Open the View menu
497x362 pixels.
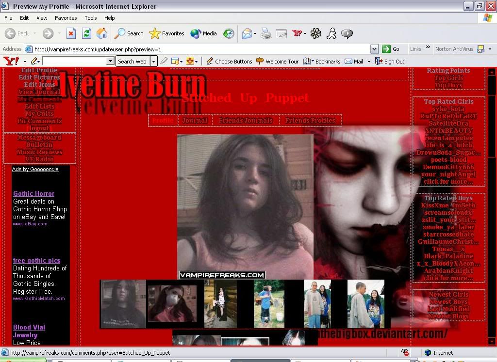pos(42,18)
